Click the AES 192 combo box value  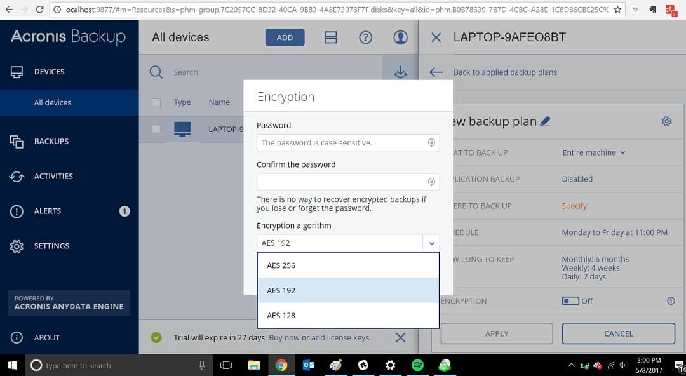point(339,243)
